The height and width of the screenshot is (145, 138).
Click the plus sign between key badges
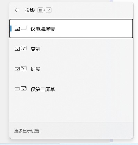tap(44, 10)
